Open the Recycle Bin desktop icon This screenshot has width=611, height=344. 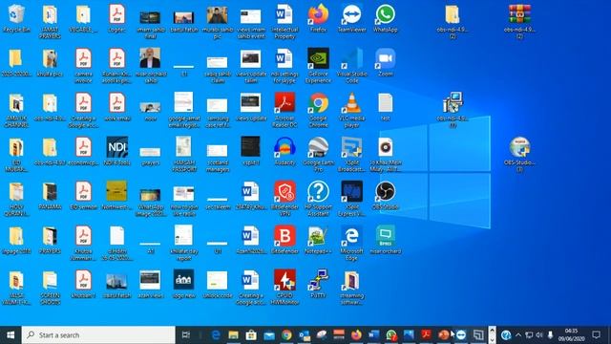(16, 18)
